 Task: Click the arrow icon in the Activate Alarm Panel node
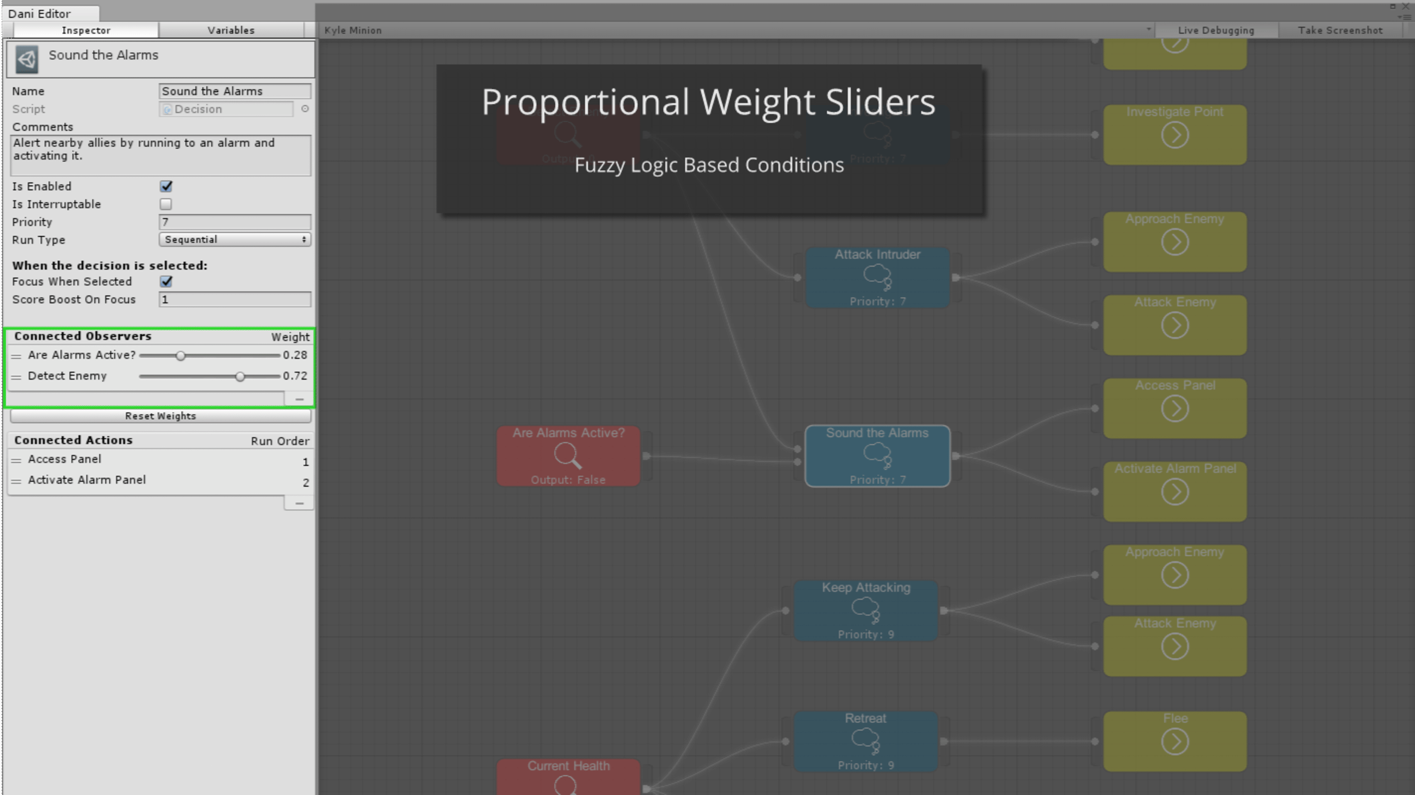pos(1175,492)
